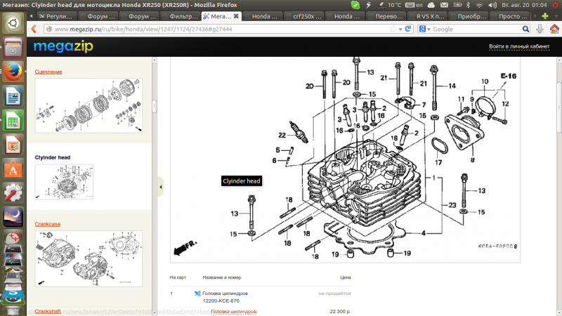Screen dimensions: 562x316
Task: Open the 'Сцепление' category link
Action: tap(48, 72)
